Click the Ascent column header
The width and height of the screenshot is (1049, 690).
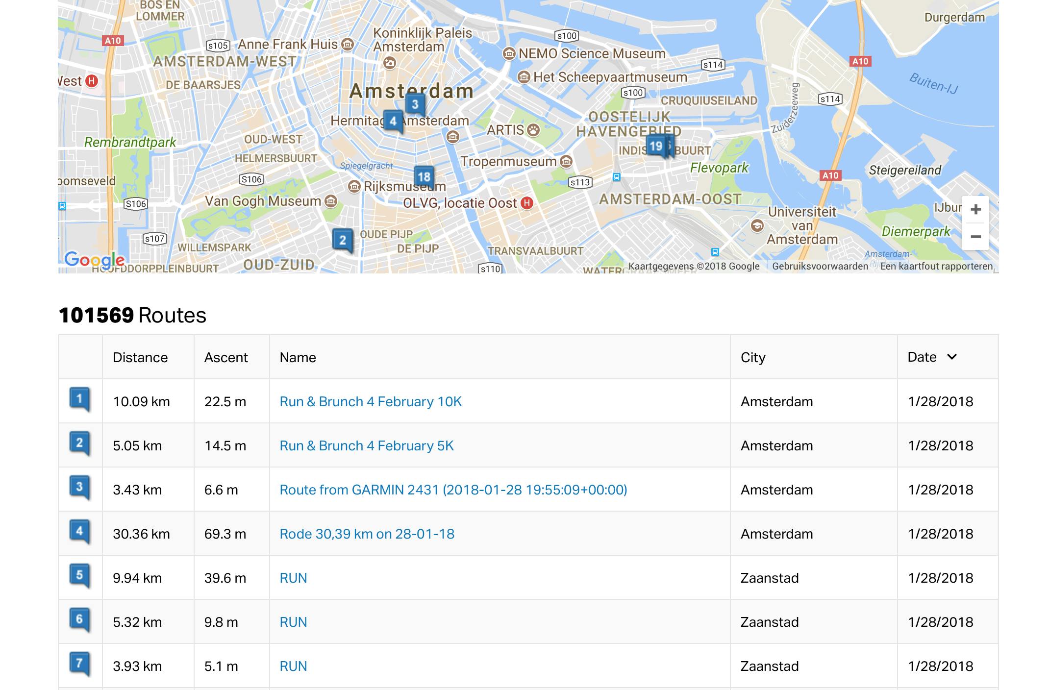pos(226,357)
